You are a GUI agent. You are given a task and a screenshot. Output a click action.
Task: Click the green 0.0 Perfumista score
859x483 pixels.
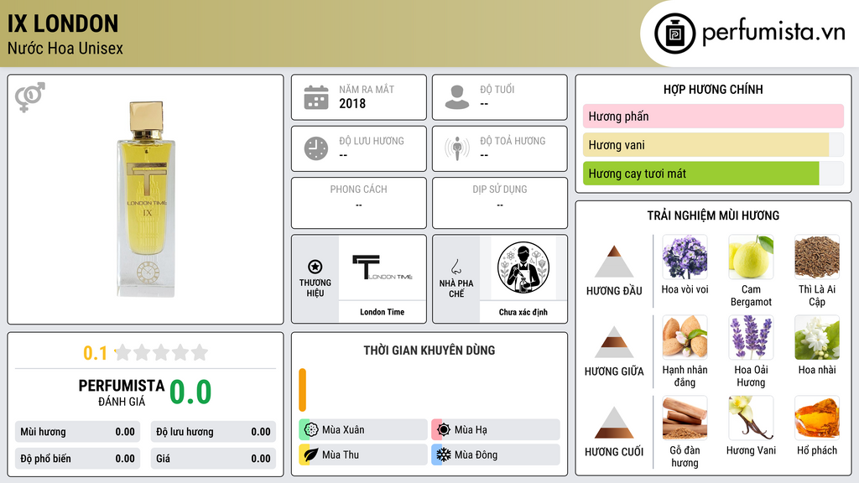(190, 392)
